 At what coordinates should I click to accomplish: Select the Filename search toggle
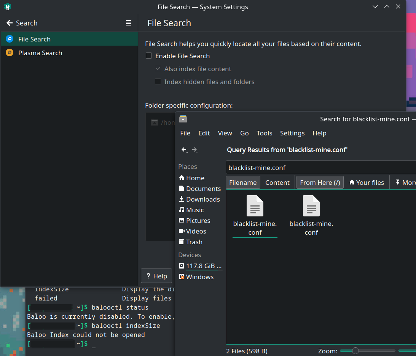point(243,182)
